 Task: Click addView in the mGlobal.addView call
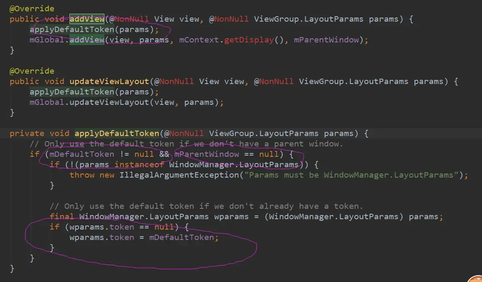[x=87, y=40]
